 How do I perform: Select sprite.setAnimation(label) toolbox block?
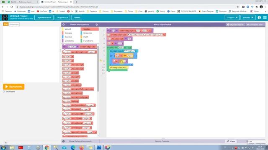pos(80,52)
